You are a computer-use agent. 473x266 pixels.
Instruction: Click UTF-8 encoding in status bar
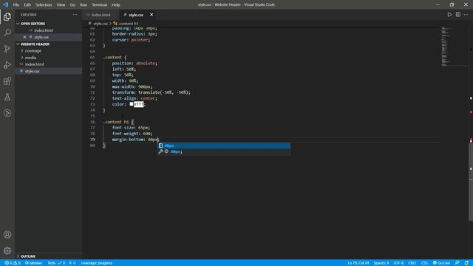(x=398, y=263)
